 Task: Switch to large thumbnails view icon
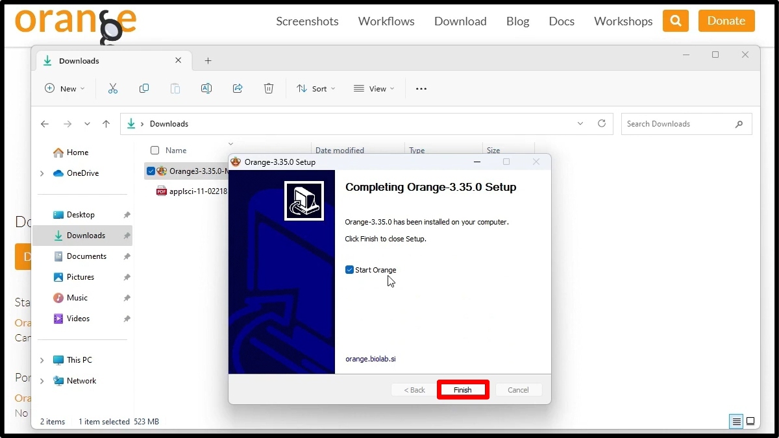750,422
